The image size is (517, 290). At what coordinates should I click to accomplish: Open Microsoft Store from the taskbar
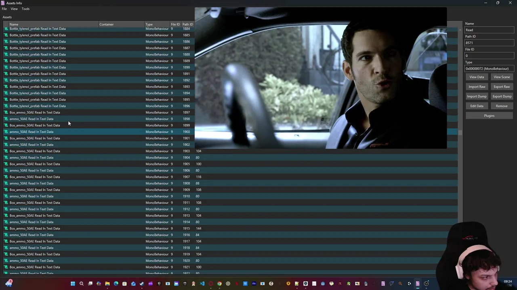(x=124, y=284)
